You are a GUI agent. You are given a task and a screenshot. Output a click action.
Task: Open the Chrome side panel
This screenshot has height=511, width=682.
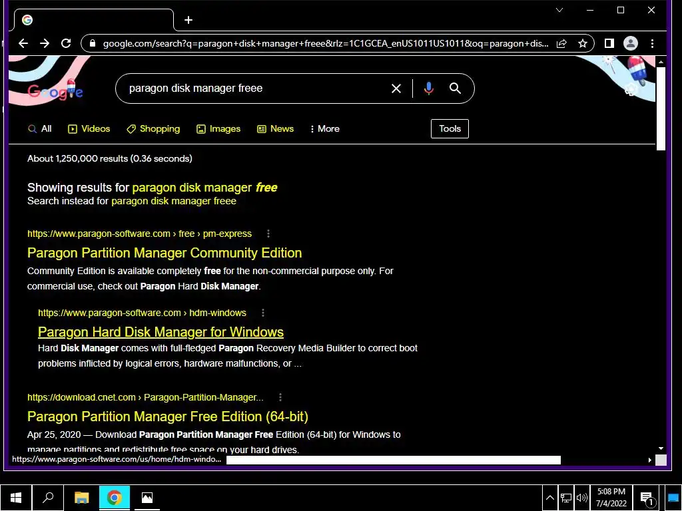coord(609,43)
